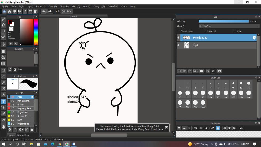Open the Chọn(S) menu
261x147 pixels.
[53, 6]
